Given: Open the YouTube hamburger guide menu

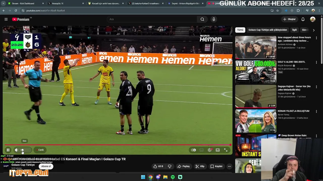Looking at the screenshot, I should click(x=6, y=19).
